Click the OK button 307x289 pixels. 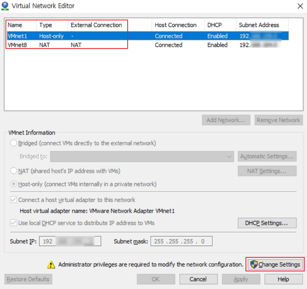tap(156, 279)
